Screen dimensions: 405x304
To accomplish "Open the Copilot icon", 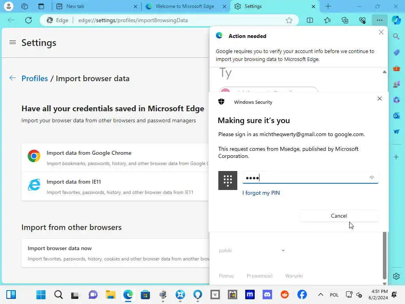I will pyautogui.click(x=396, y=20).
